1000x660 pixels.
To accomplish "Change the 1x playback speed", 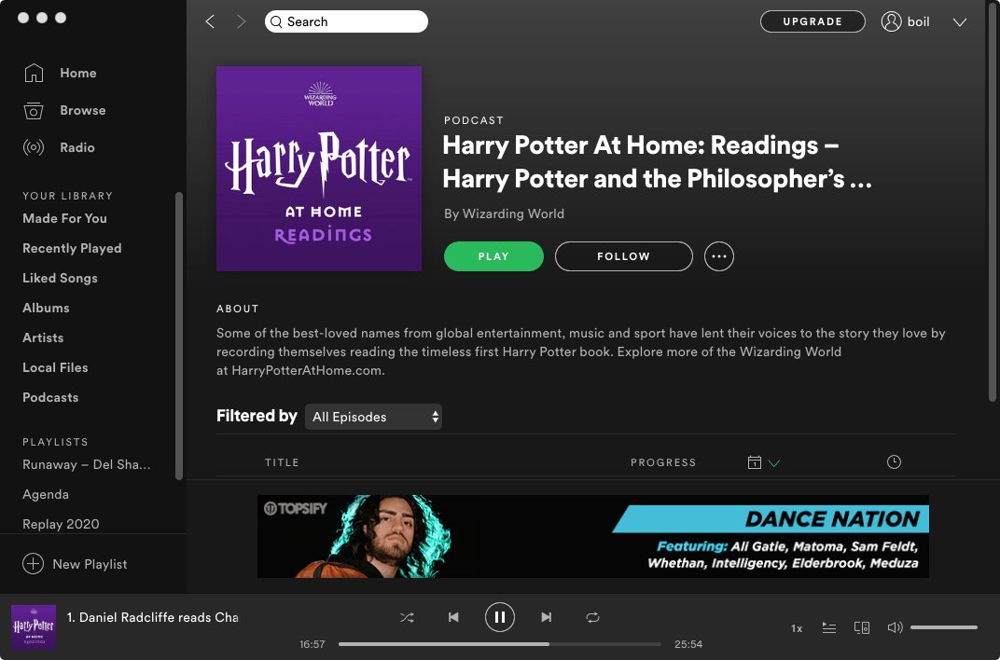I will point(797,628).
